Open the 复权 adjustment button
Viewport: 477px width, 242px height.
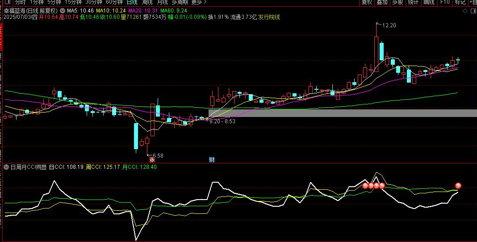[x=367, y=2]
